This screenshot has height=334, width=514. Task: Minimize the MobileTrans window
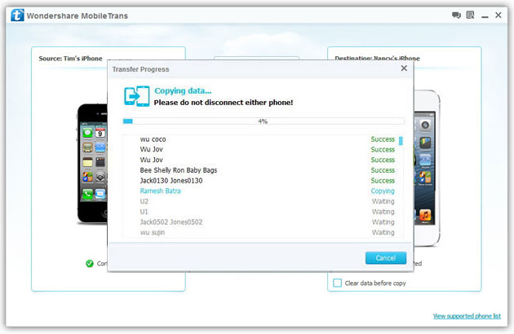click(x=485, y=16)
